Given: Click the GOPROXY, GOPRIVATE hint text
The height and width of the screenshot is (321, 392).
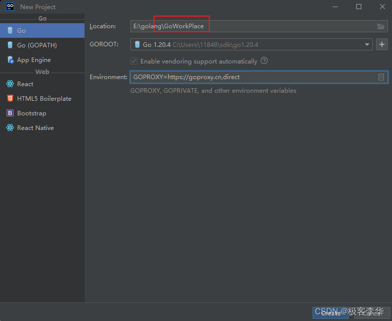Looking at the screenshot, I should (x=213, y=90).
